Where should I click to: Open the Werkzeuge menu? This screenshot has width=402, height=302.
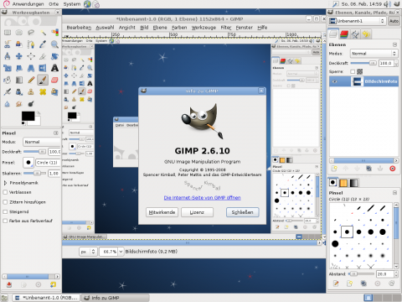(x=204, y=28)
